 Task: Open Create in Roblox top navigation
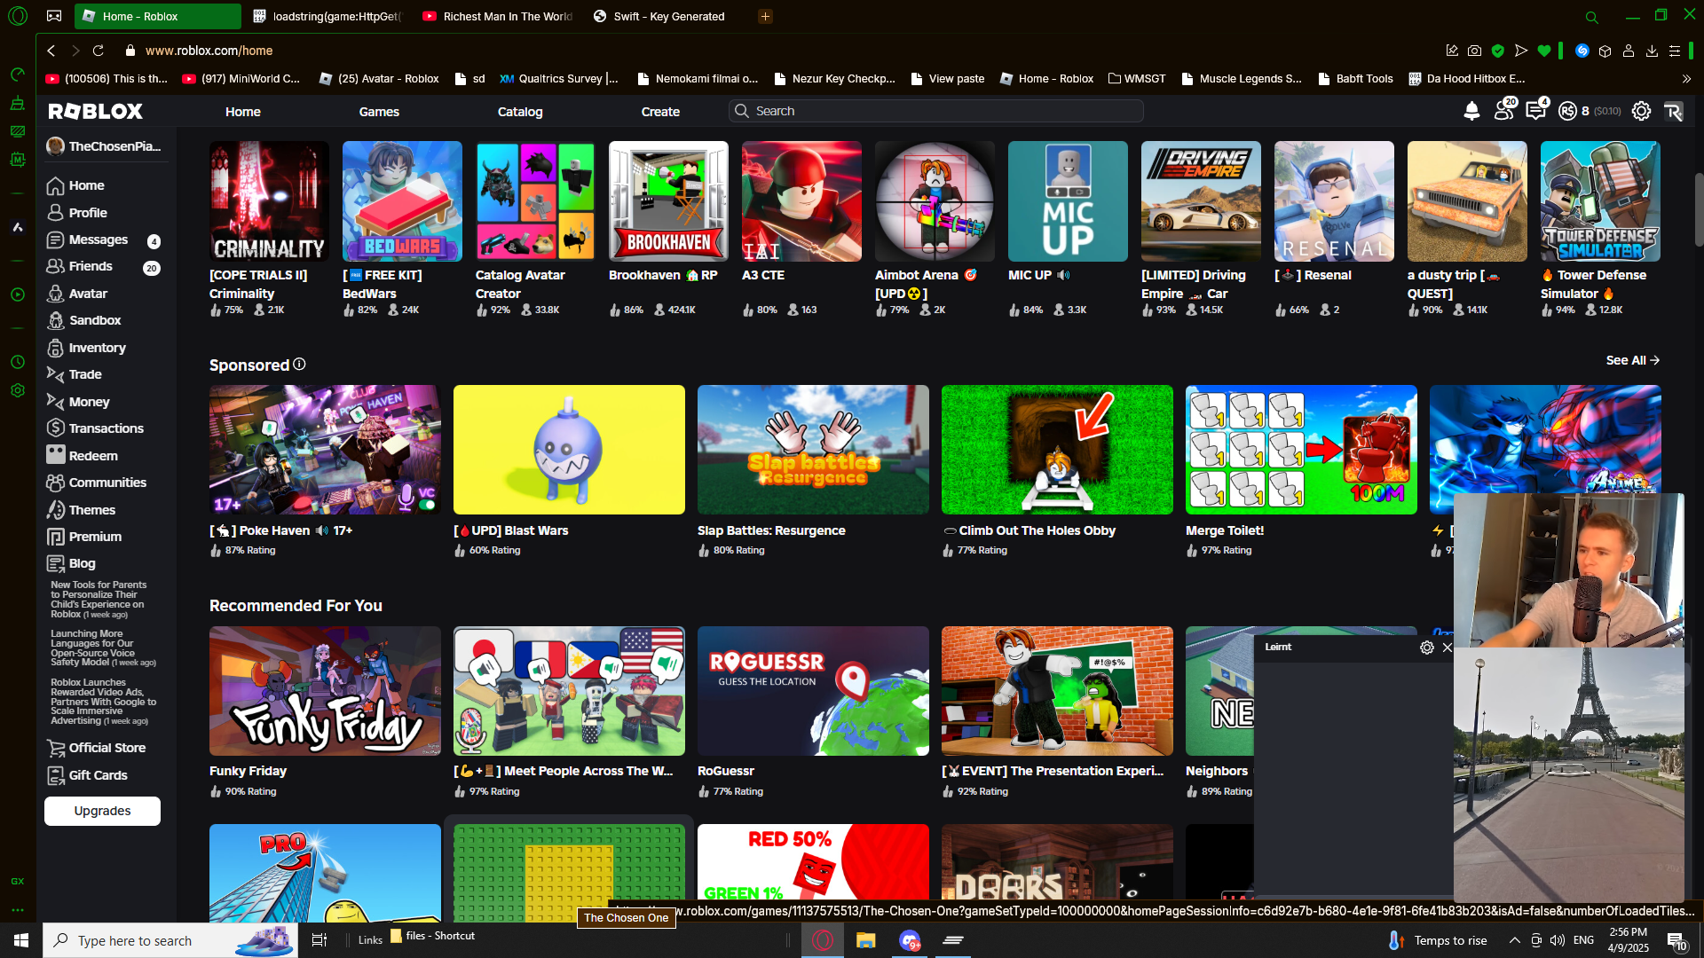pyautogui.click(x=660, y=112)
